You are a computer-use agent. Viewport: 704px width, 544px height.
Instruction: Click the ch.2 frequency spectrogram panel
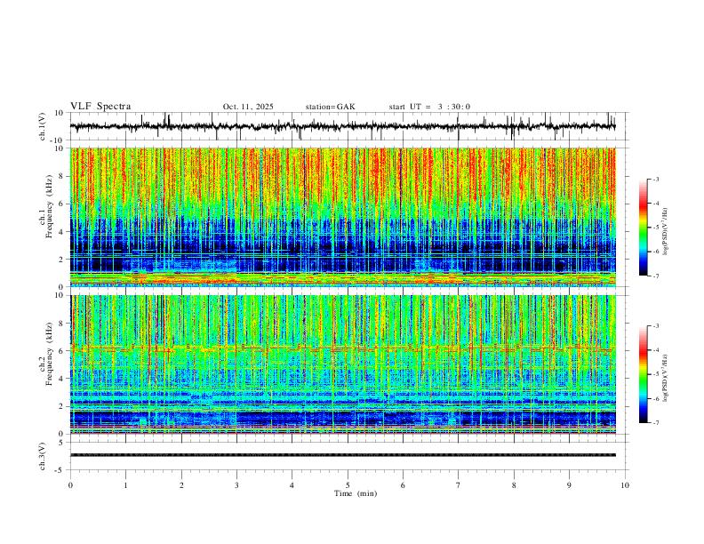pyautogui.click(x=342, y=364)
